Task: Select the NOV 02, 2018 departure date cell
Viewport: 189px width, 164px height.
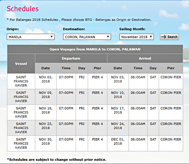Action: (46, 79)
